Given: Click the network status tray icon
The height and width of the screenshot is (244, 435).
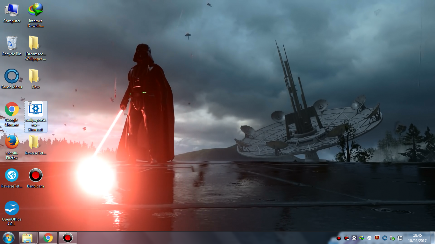Looking at the screenshot, I should pos(400,238).
